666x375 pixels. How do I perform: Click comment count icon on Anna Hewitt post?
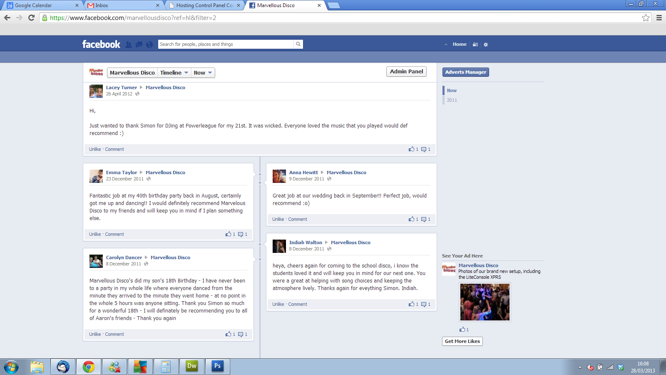[x=424, y=219]
